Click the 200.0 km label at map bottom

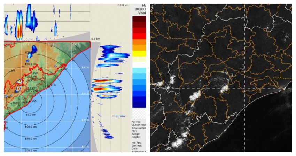(31, 150)
